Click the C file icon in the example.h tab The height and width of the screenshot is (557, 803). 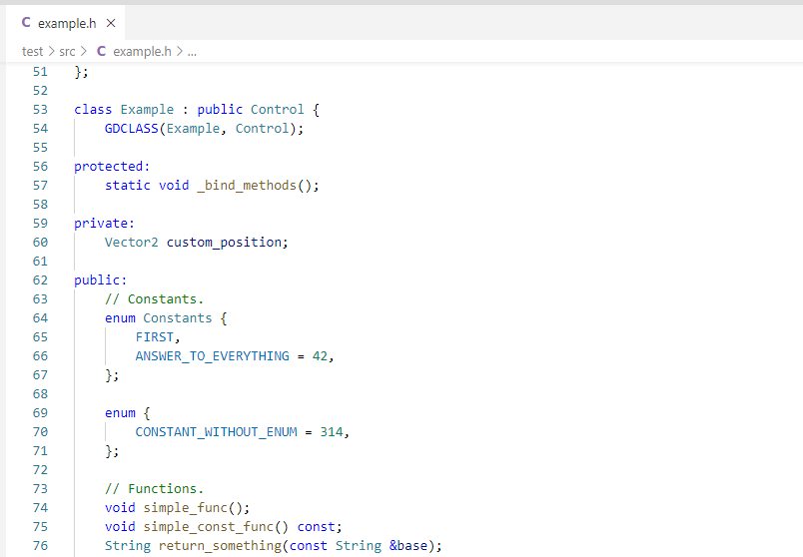point(26,23)
